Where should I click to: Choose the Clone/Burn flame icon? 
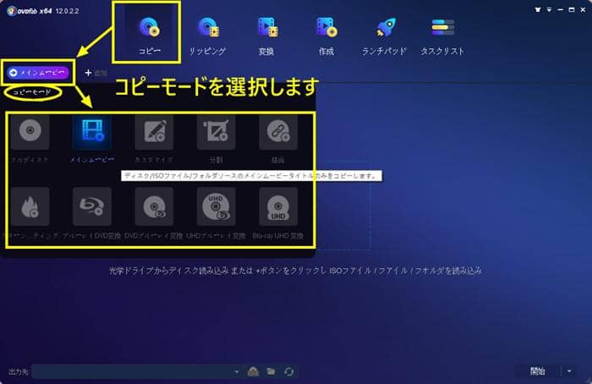30,206
